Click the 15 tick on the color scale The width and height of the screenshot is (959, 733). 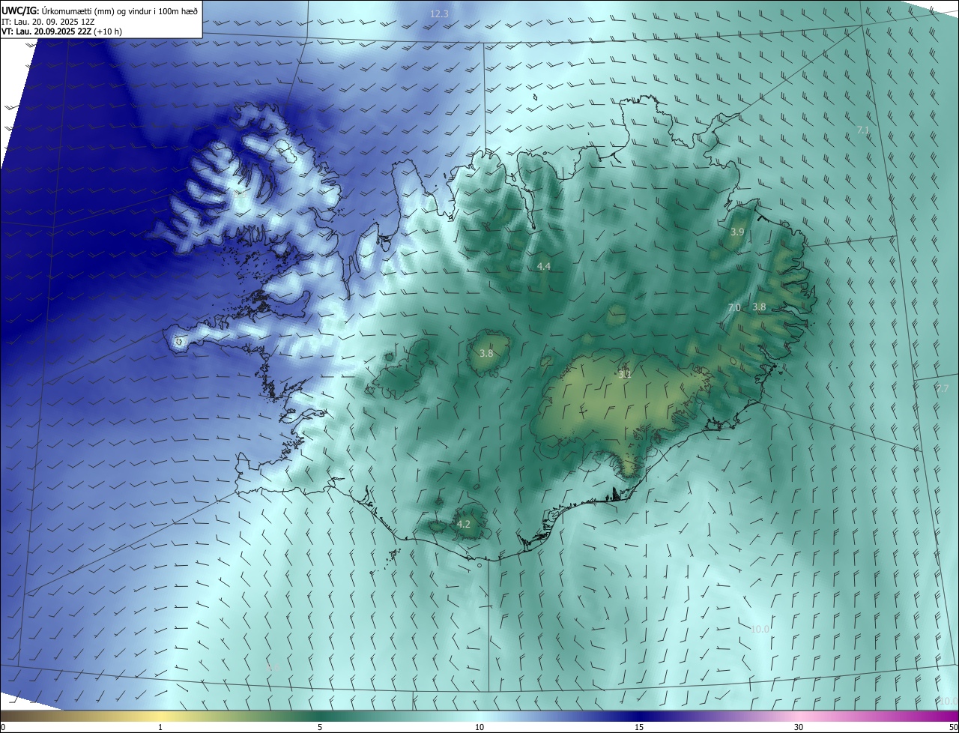coord(639,728)
